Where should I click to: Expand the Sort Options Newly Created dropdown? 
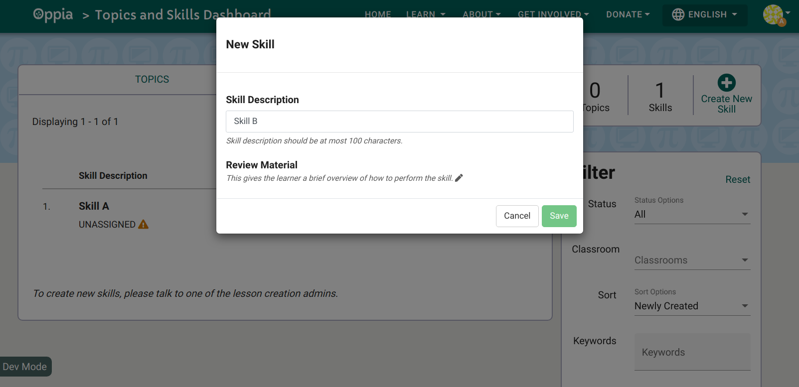692,306
